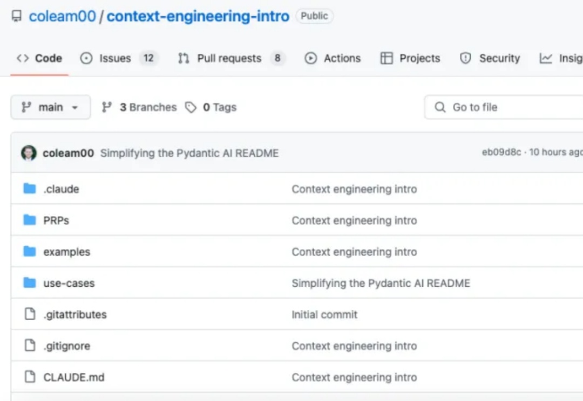
Task: Open commit hash eb09d8c
Action: pos(501,152)
